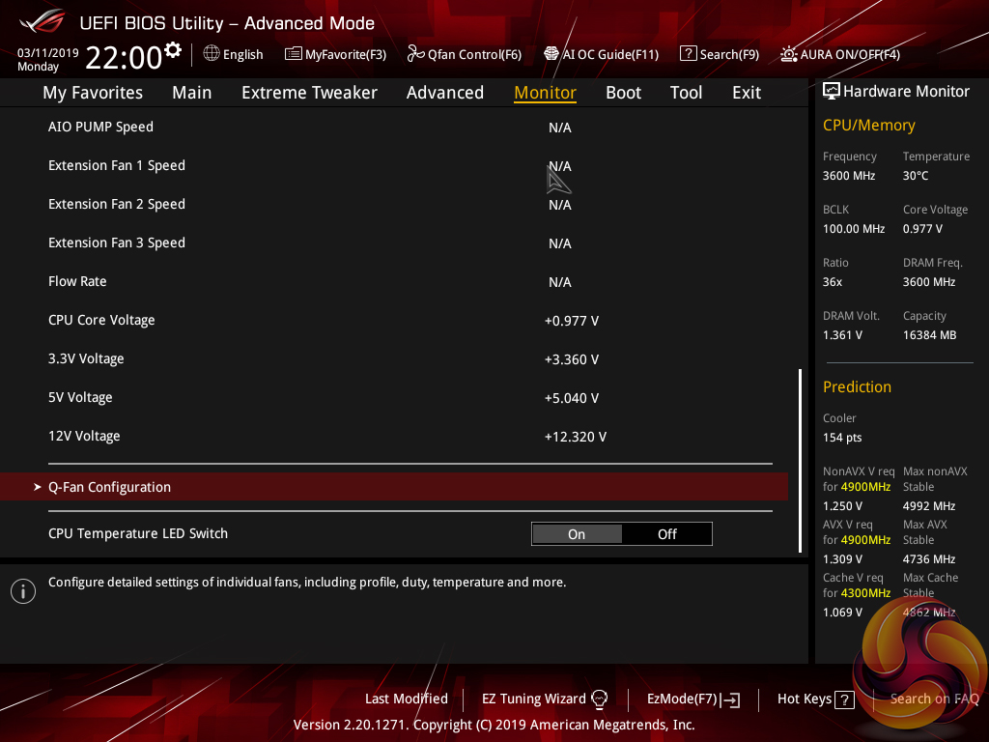Screen dimensions: 989x742
Task: Click the Flow Rate N/A value
Action: point(559,282)
